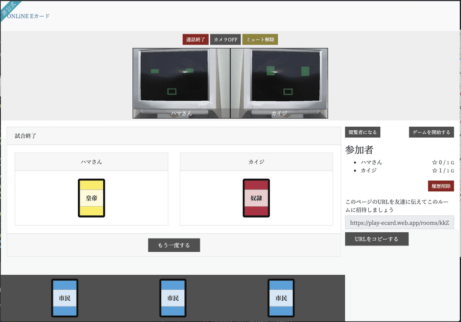
Task: Become a spectator via 閲覧者になる
Action: [x=362, y=132]
